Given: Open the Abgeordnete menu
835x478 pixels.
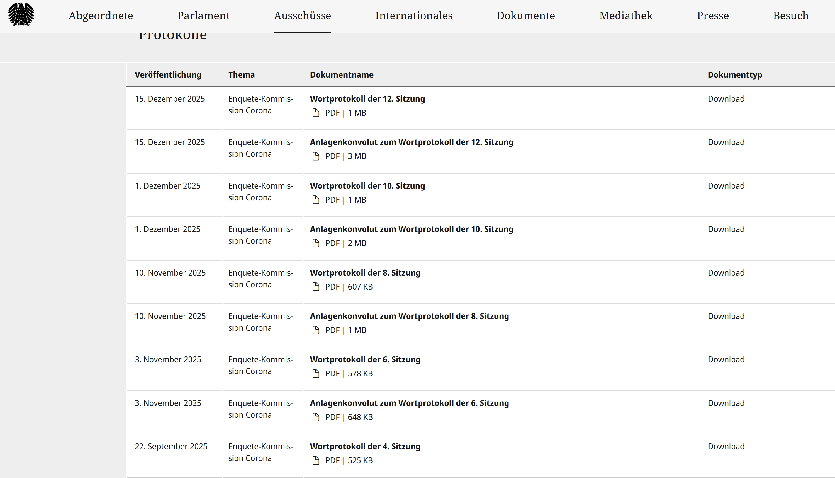Looking at the screenshot, I should [101, 16].
